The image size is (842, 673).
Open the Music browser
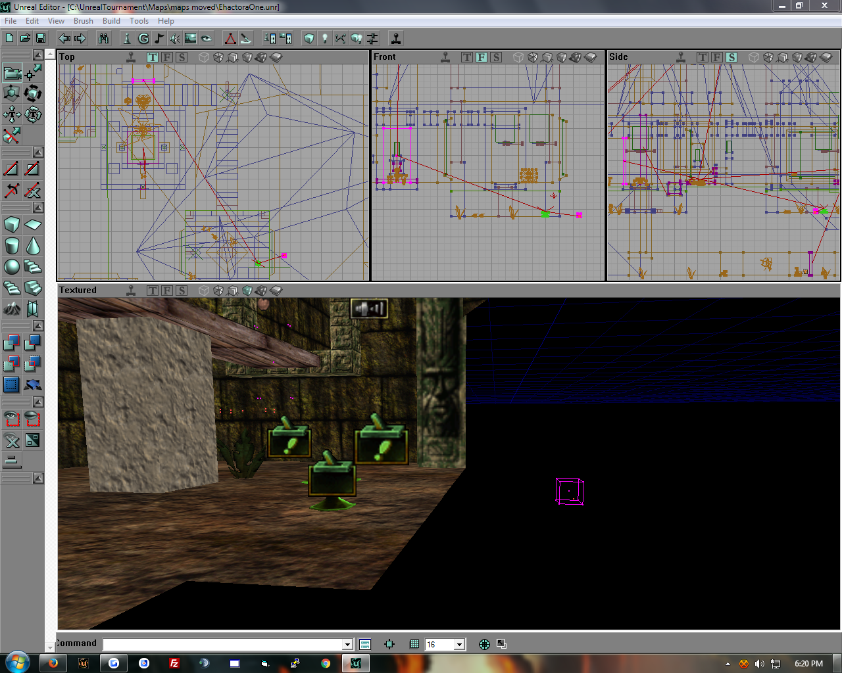[x=159, y=38]
